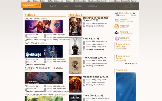
Task: Open DOCTOR WHO S14E000 heading
Action: click(36, 19)
